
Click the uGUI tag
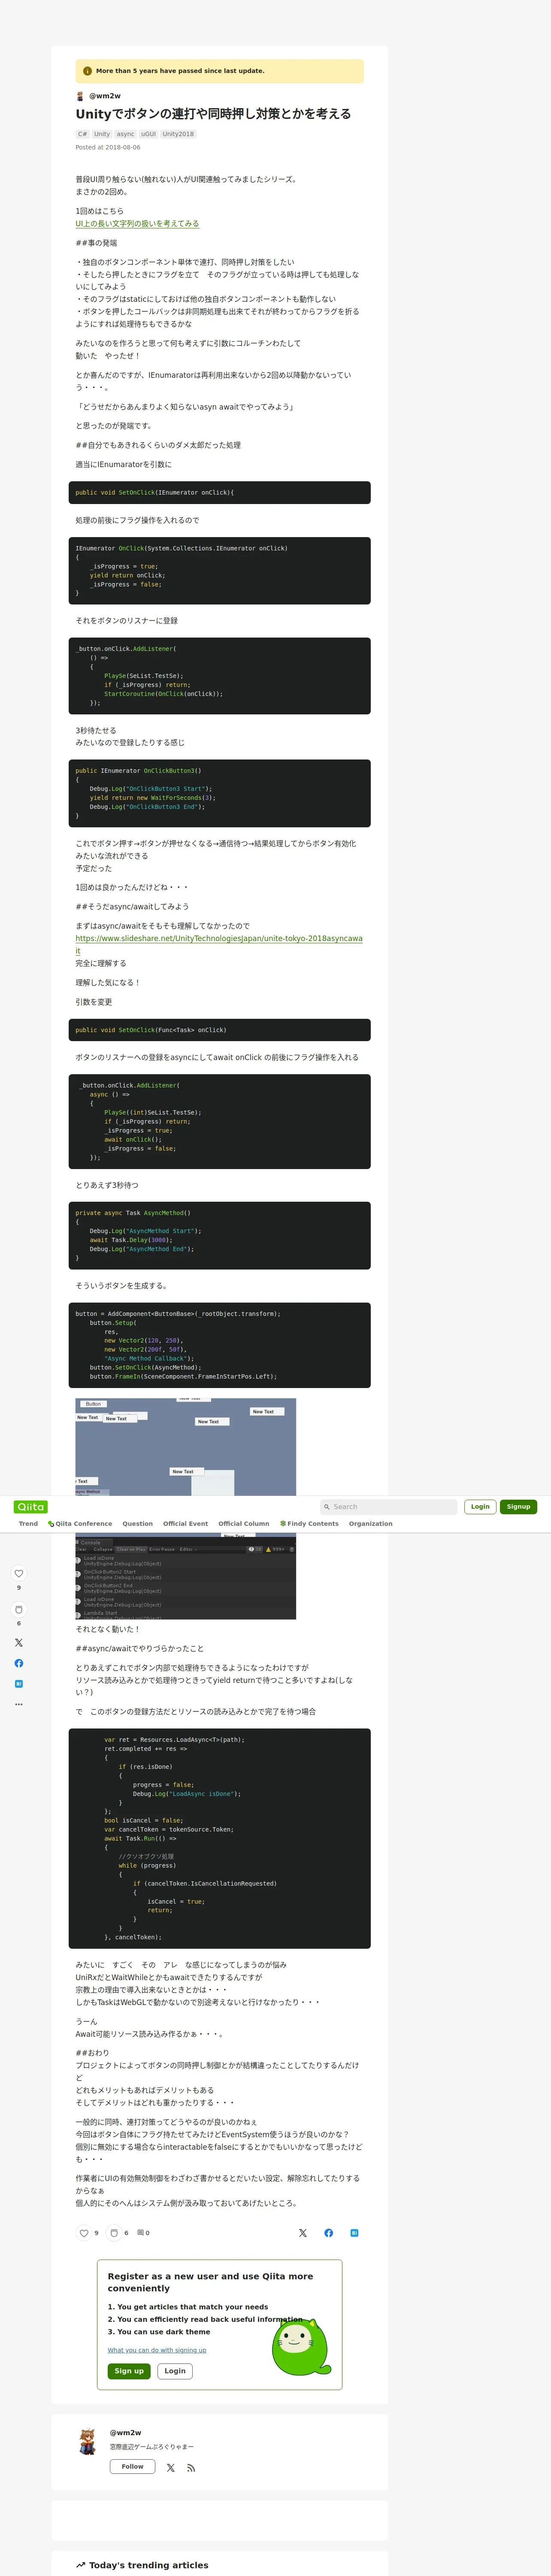[148, 134]
